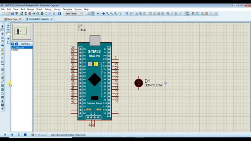Toggle the wire autorouter icon
Screen dimensions: 251x141
187,14
